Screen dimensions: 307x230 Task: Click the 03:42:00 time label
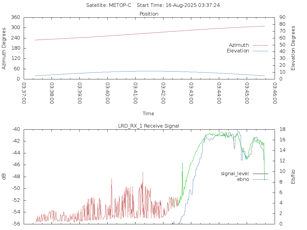(163, 93)
